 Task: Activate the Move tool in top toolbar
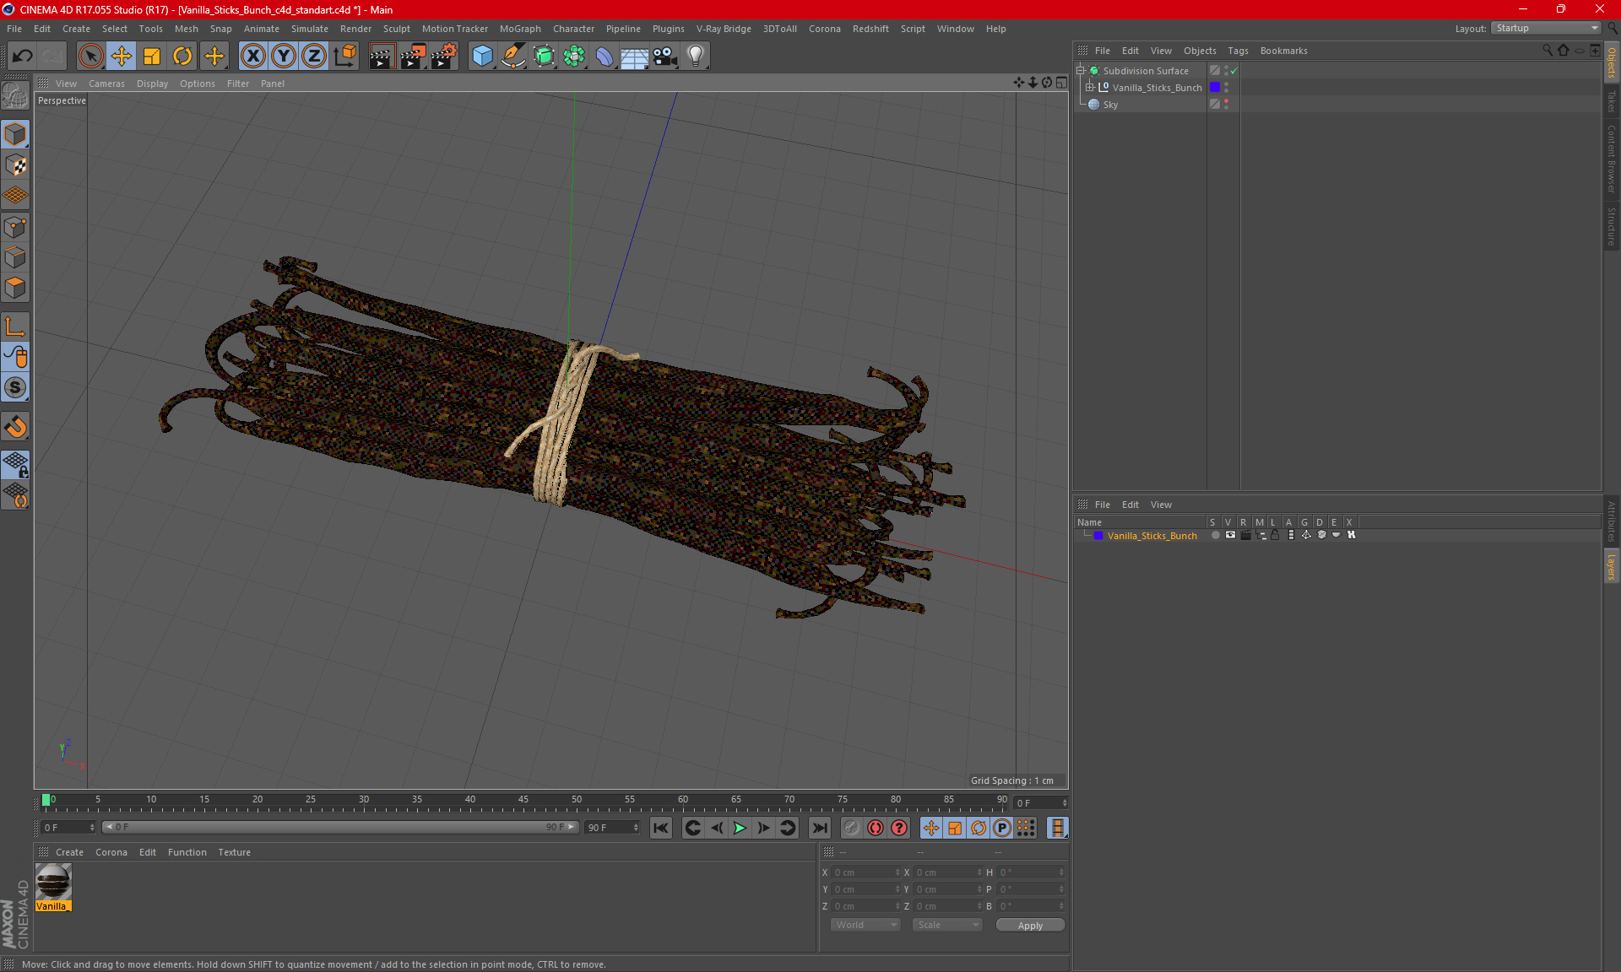[x=121, y=57]
